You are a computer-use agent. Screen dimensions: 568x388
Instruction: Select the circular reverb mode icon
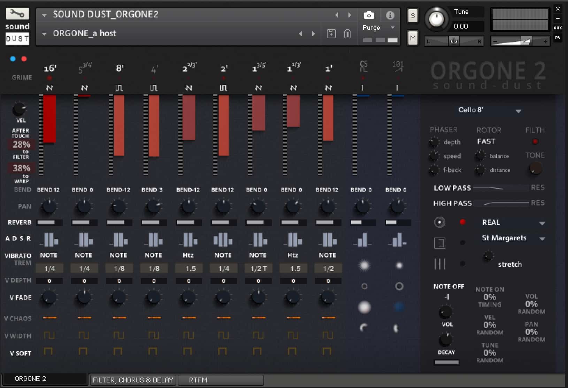pos(440,222)
